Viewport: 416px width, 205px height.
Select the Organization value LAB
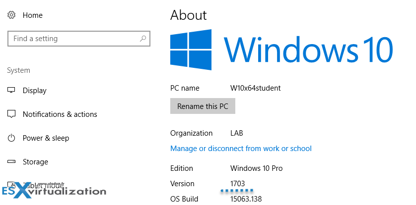[237, 133]
